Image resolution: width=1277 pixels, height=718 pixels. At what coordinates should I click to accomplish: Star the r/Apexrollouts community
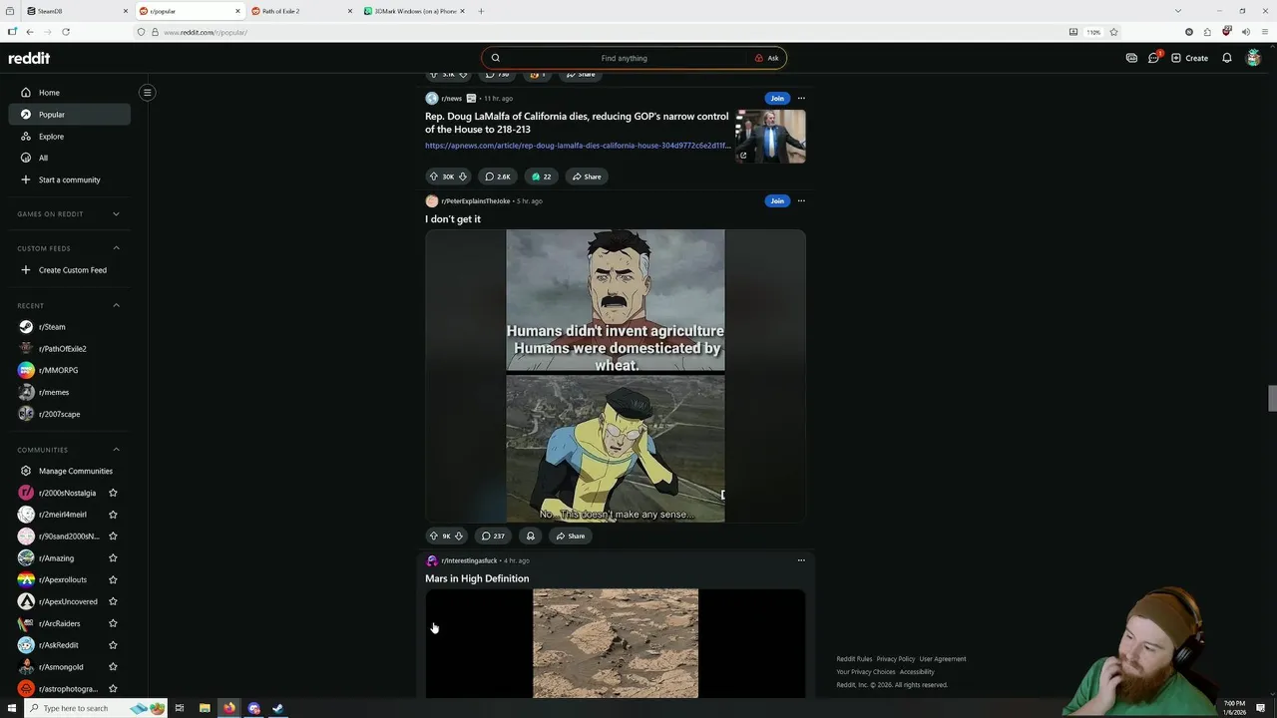click(x=113, y=579)
